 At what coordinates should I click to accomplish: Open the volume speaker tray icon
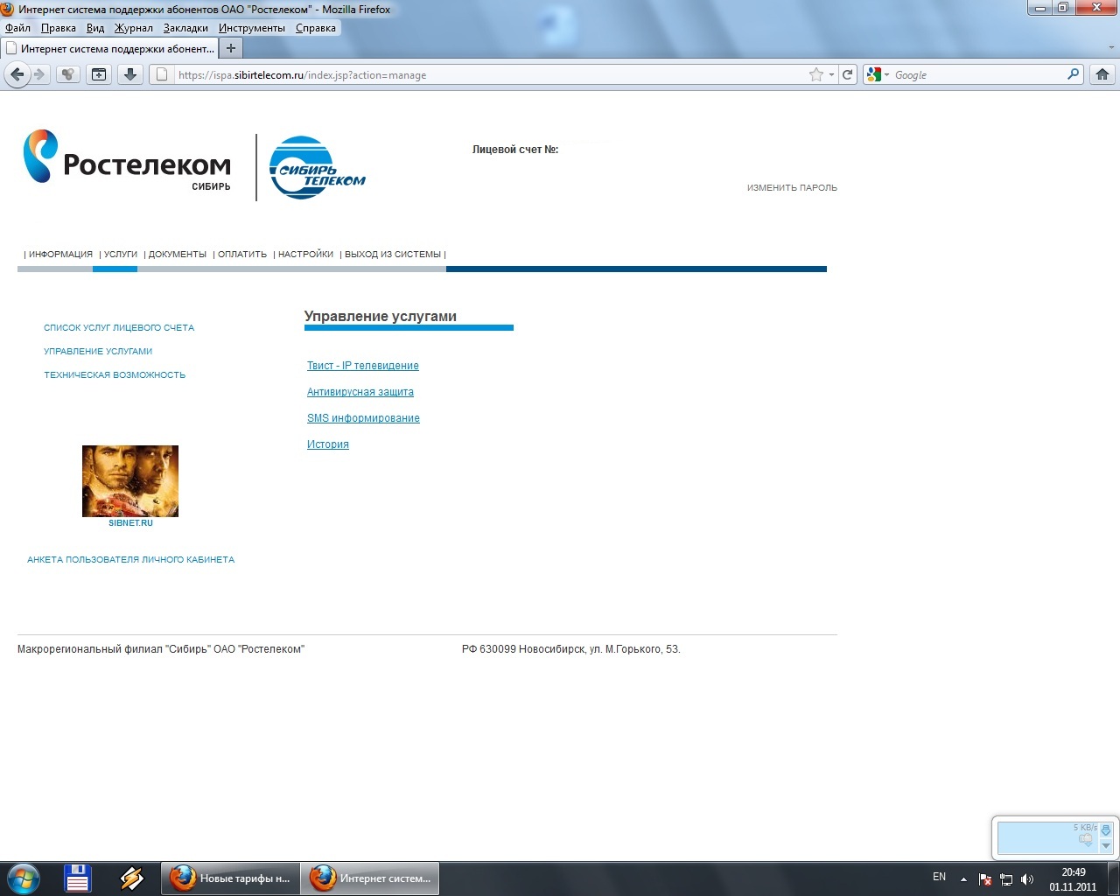[1027, 879]
